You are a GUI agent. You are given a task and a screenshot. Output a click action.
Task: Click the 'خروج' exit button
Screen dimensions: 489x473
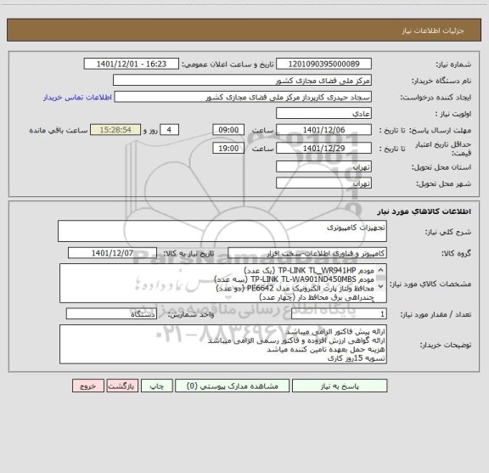click(x=88, y=386)
